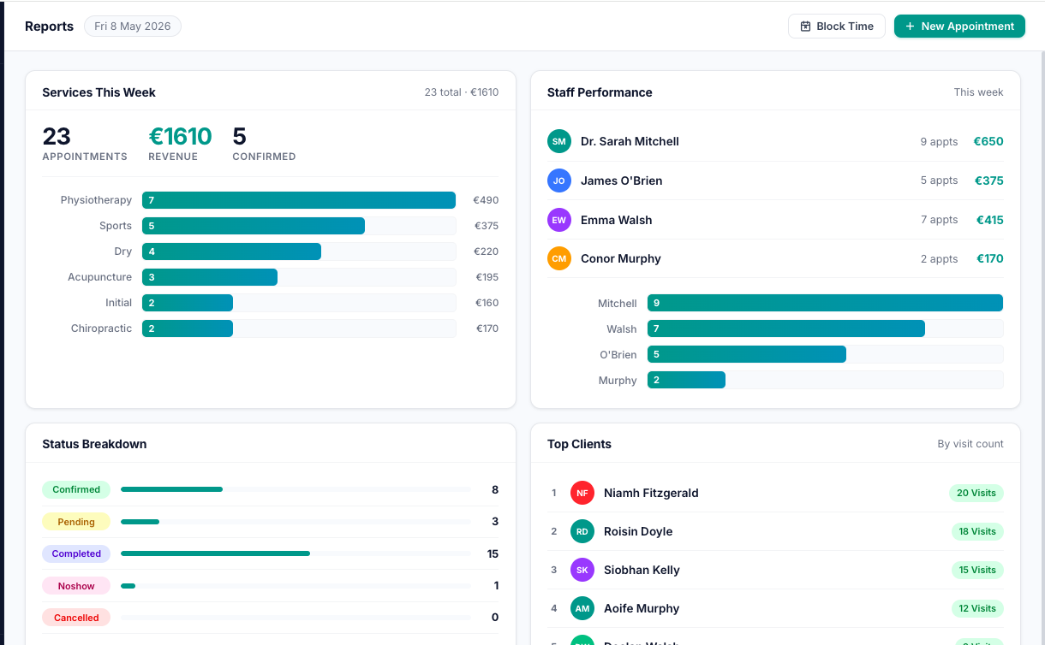Screen dimensions: 1045x645
Task: Click the €650 revenue value
Action: pos(988,141)
